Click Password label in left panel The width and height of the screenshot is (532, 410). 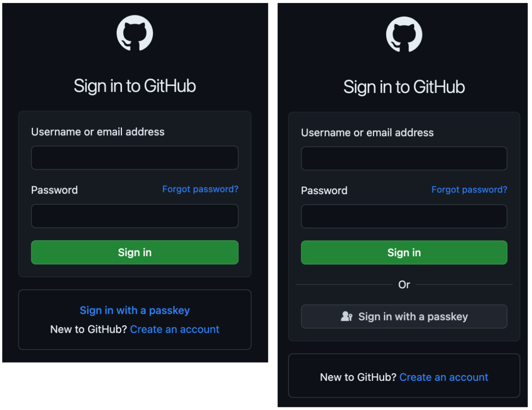pos(54,190)
